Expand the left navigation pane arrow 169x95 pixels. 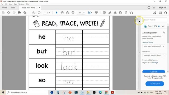click(x=1, y=53)
